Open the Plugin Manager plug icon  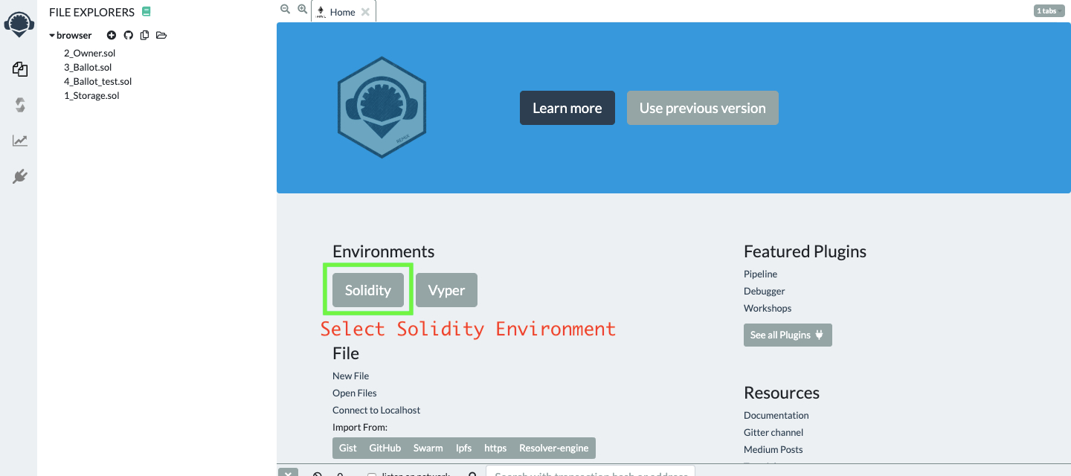[20, 176]
